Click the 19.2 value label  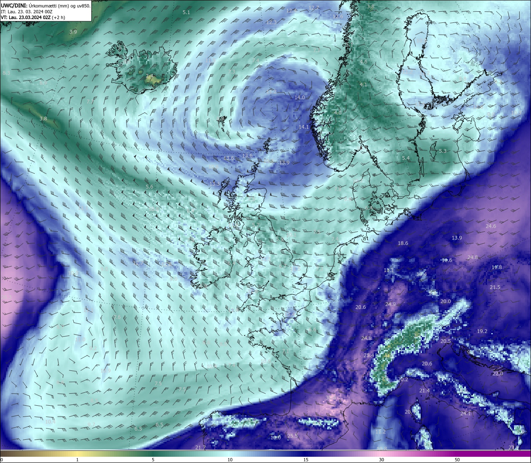click(482, 331)
